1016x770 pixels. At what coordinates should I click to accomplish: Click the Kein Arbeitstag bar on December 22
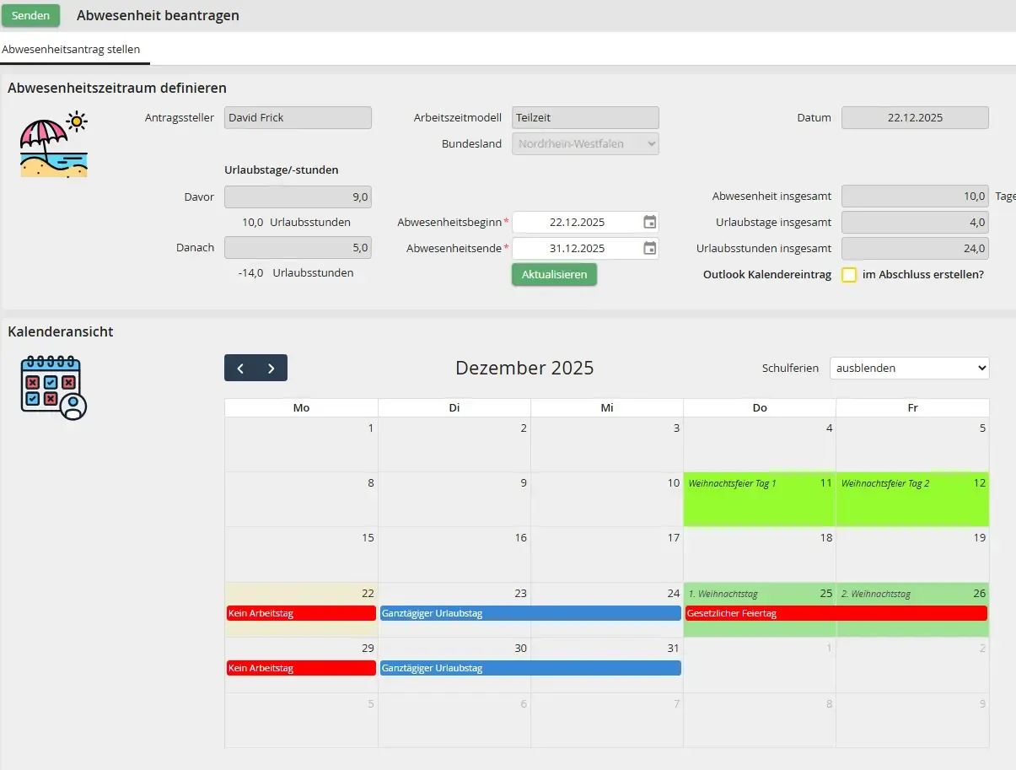click(300, 613)
